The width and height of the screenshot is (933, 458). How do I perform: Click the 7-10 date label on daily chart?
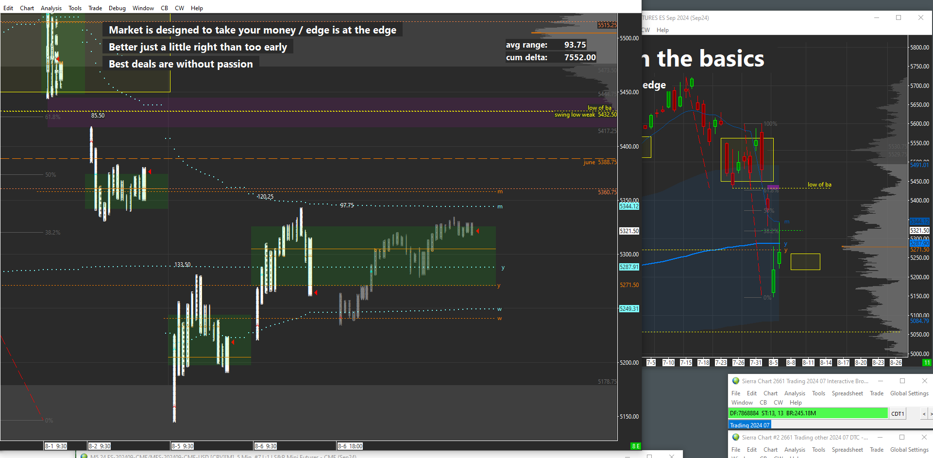pyautogui.click(x=669, y=363)
